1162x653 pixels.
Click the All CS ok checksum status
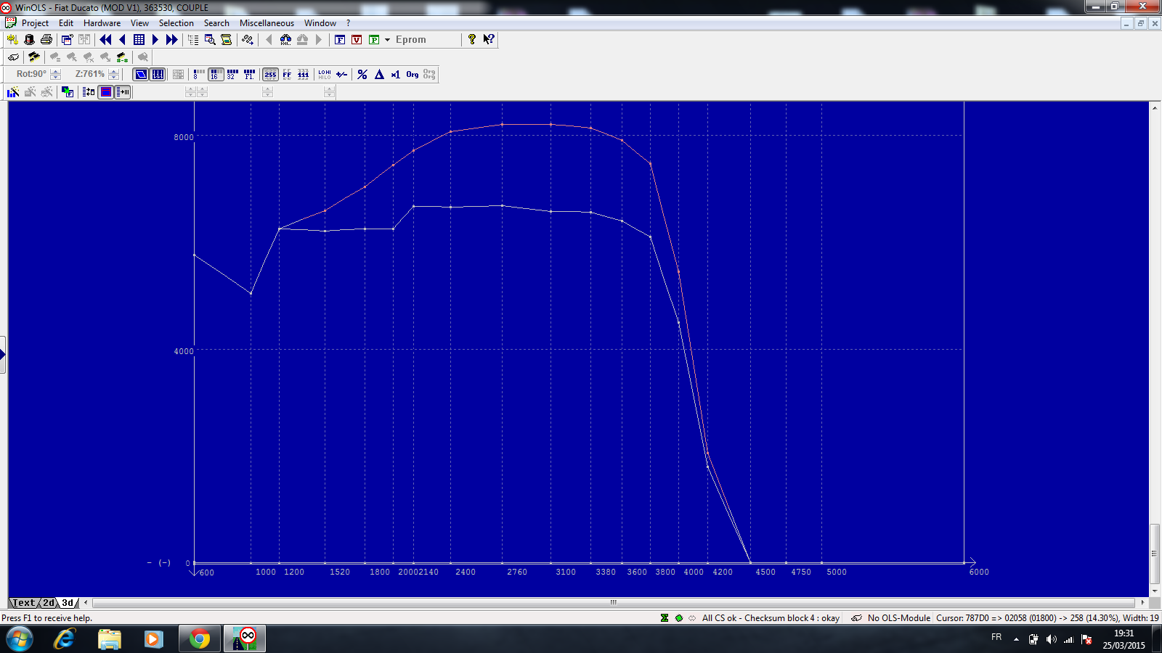[771, 618]
